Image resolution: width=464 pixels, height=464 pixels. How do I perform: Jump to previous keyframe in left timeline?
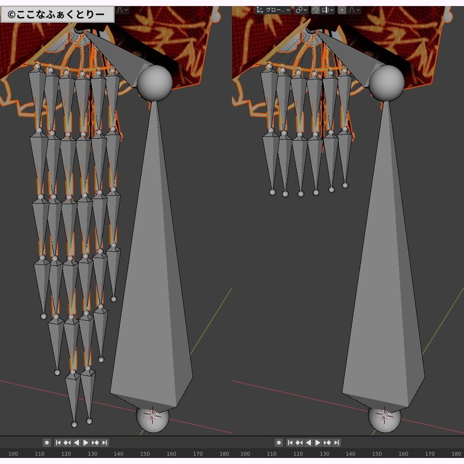pos(67,443)
